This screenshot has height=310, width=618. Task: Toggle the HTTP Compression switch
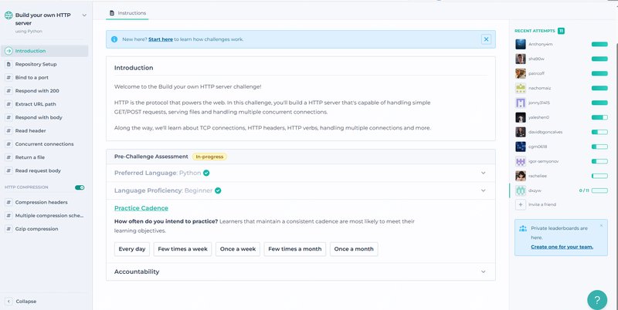pos(79,187)
